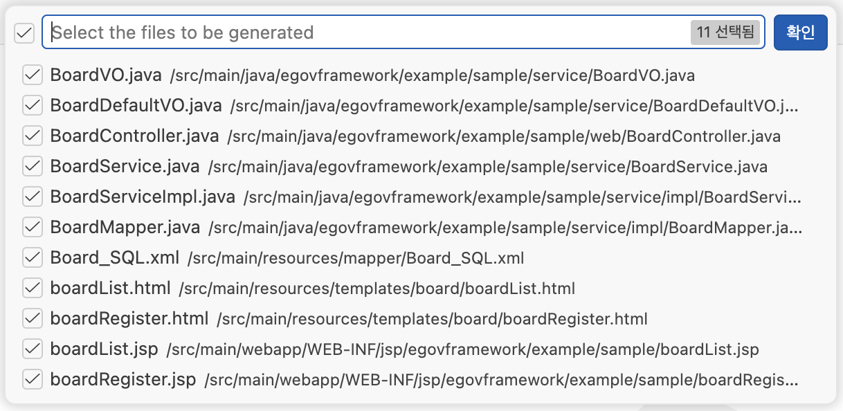
Task: Select the BoardController.java file name
Action: pyautogui.click(x=134, y=136)
